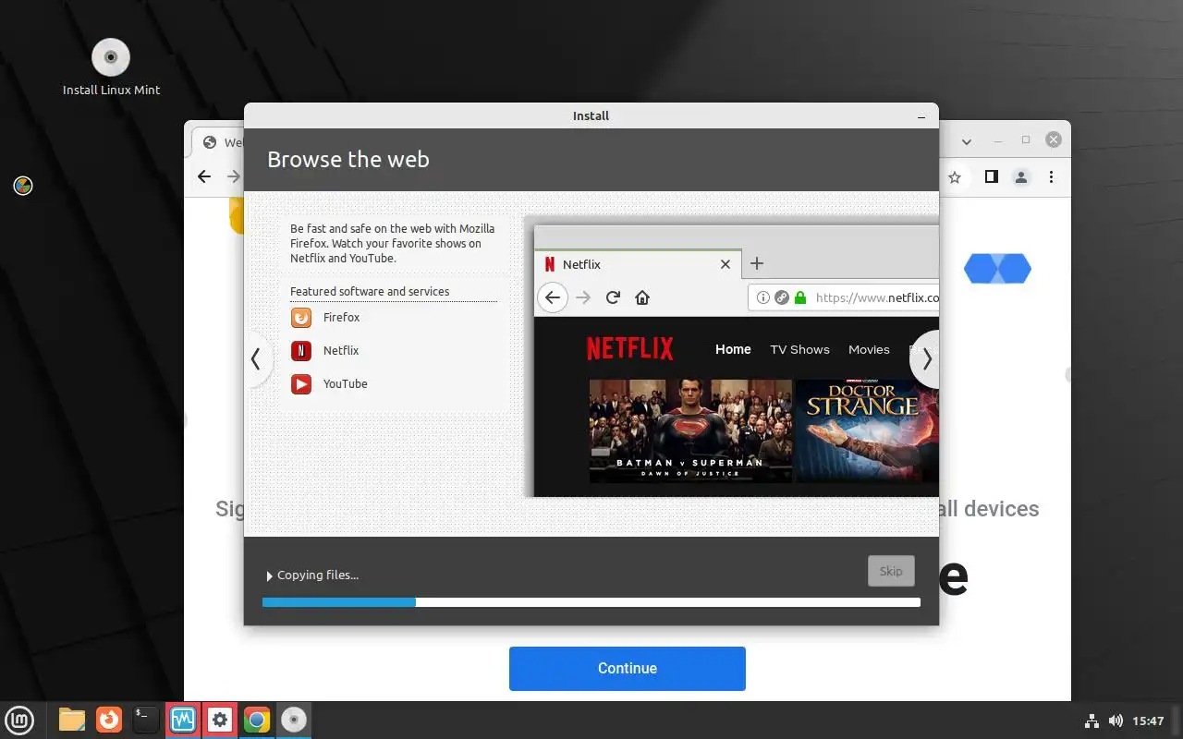Bookmark the page with Chrome star icon
The height and width of the screenshot is (739, 1183).
coord(955,176)
